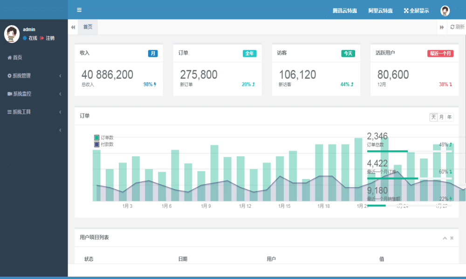Close the 用户项目列表 panel

(x=452, y=238)
